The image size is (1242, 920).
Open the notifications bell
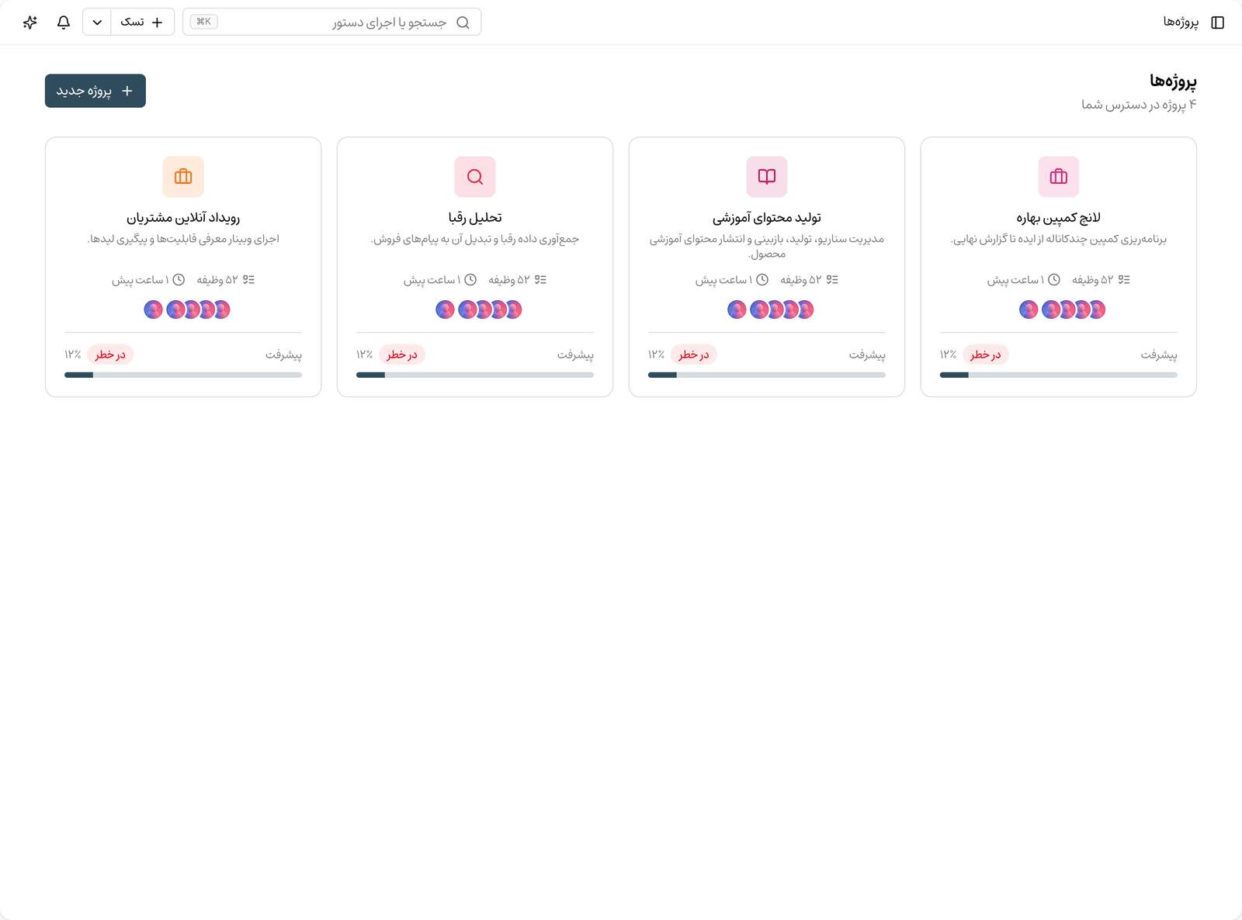click(64, 22)
